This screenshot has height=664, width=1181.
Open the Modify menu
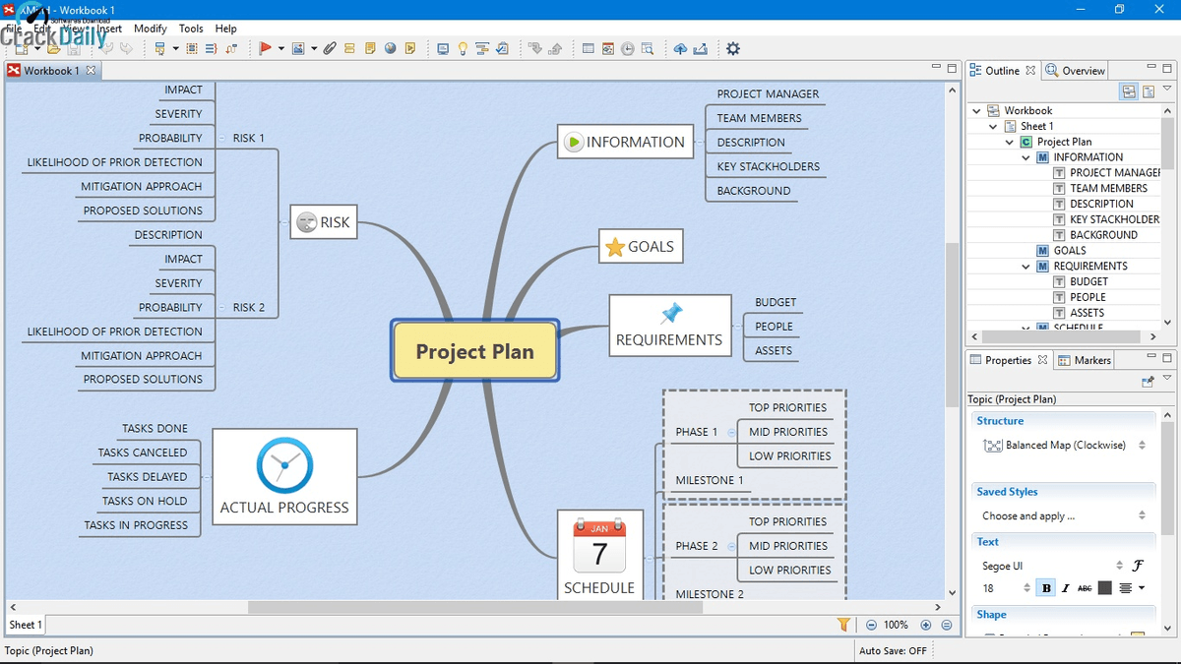point(151,29)
